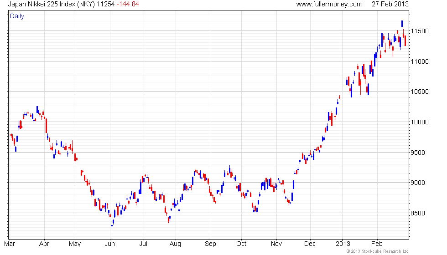Click the 2013 year axis label
447x255 pixels.
pyautogui.click(x=343, y=244)
